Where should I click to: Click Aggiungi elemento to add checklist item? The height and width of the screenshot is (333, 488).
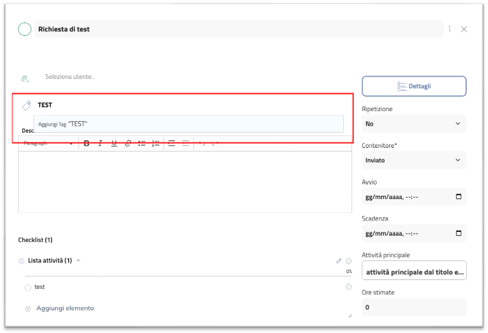tap(65, 308)
